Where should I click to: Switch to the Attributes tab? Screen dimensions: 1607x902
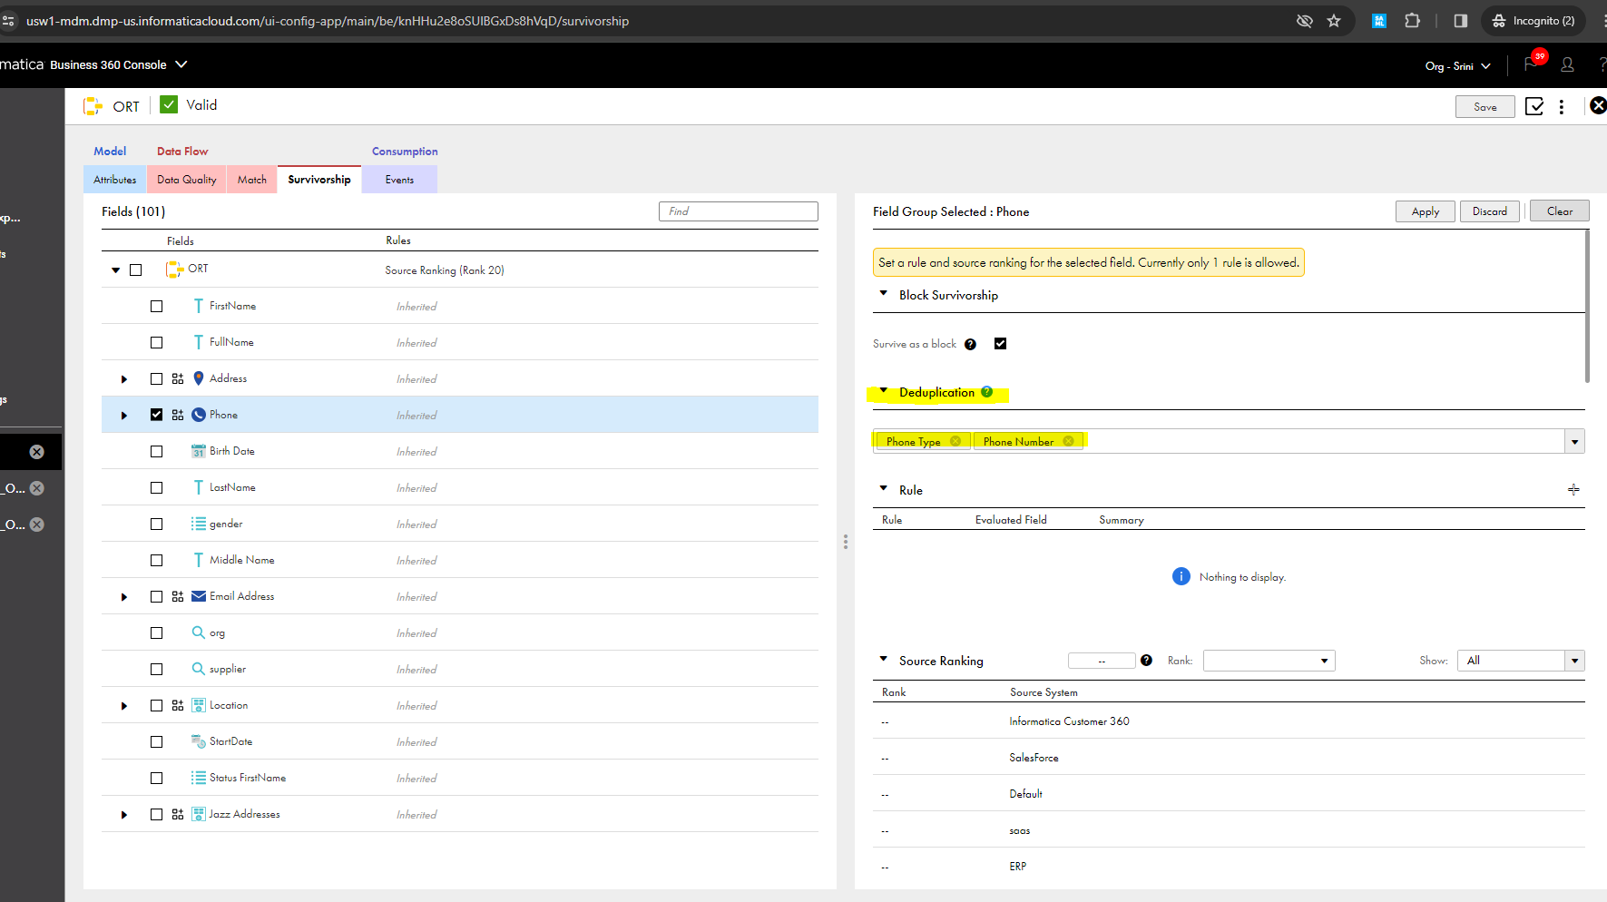(115, 180)
